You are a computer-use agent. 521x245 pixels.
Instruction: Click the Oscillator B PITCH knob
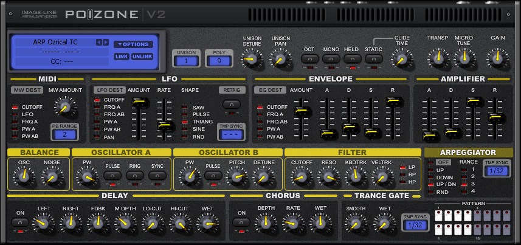pyautogui.click(x=236, y=176)
